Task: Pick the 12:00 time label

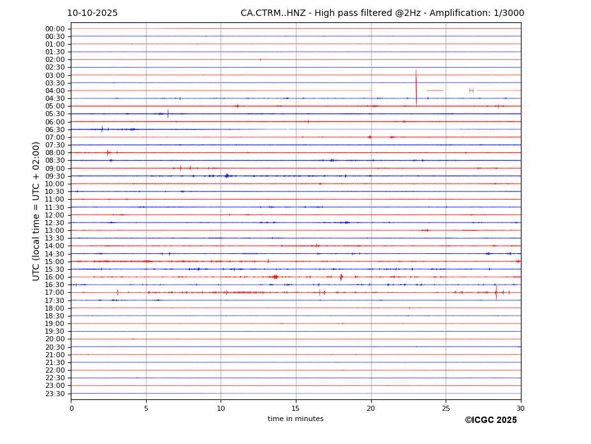Action: pos(55,215)
